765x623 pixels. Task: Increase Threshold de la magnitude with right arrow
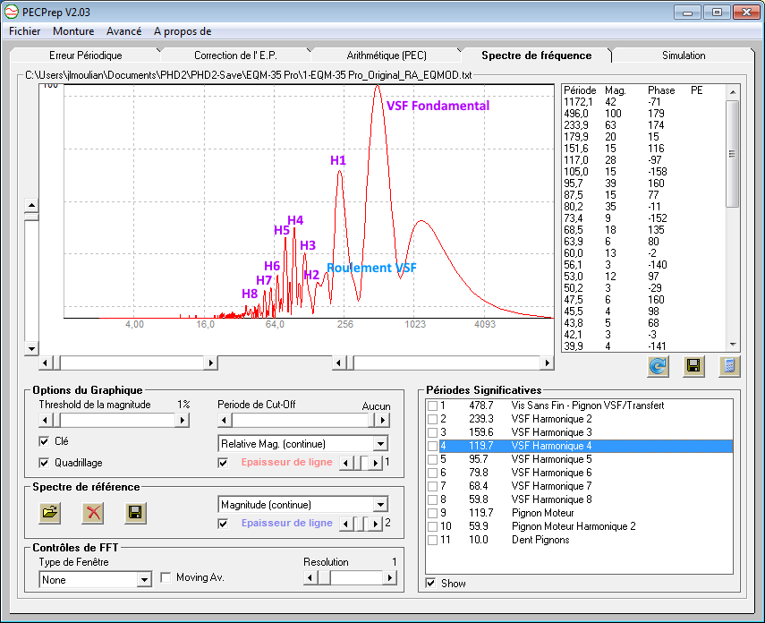click(182, 420)
